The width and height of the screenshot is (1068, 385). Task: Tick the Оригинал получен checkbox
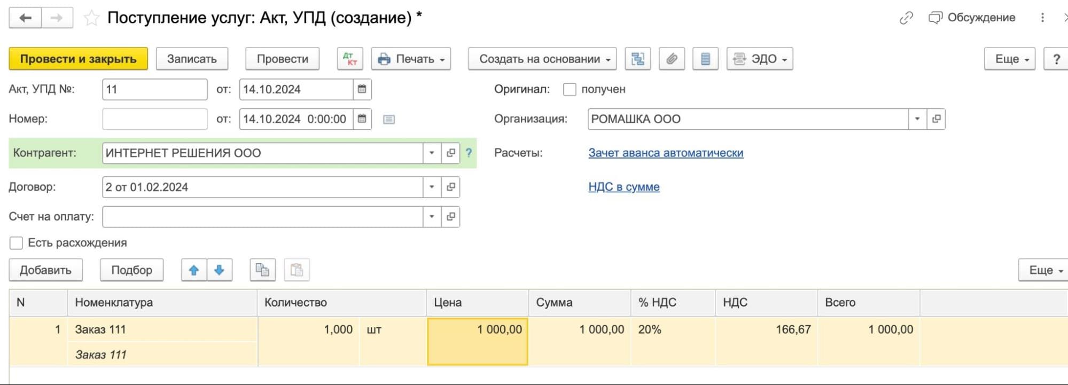point(570,89)
